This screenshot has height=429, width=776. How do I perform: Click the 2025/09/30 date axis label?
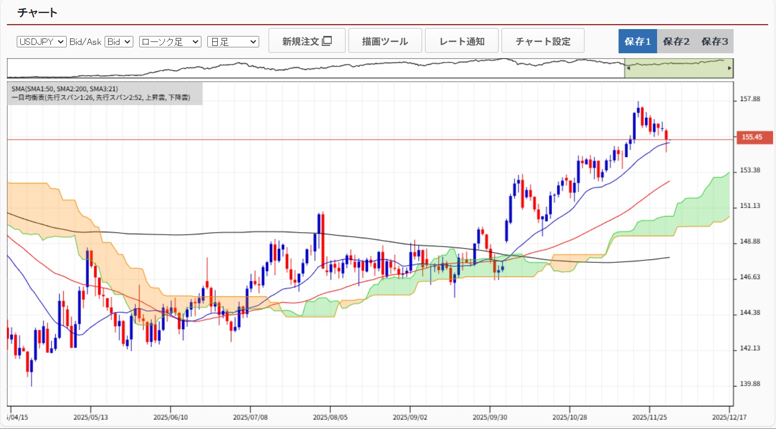pos(490,417)
